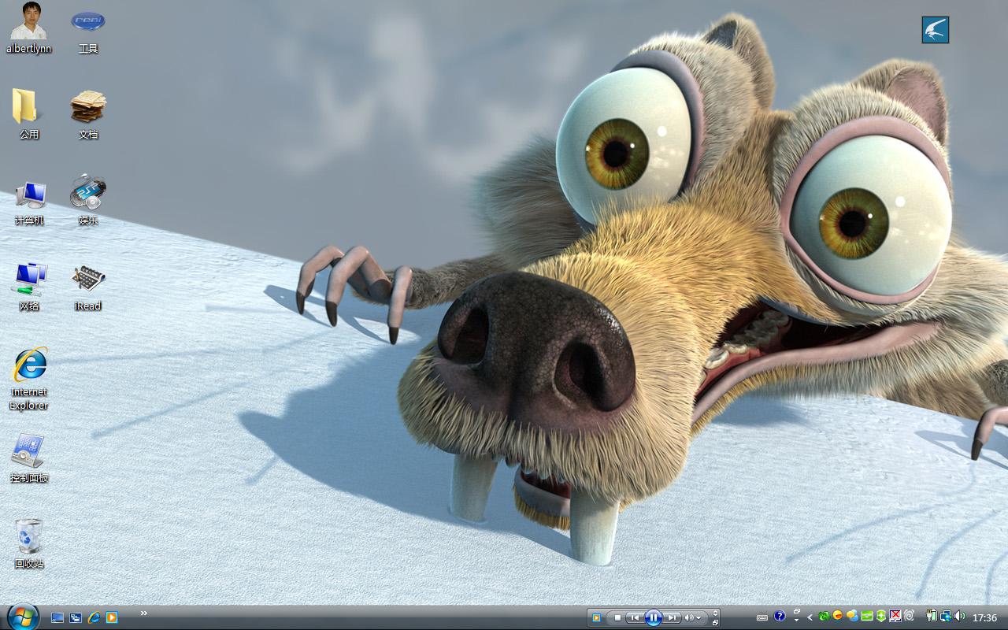
Task: Restore Media Player from the taskbar toolbar
Action: (x=715, y=622)
